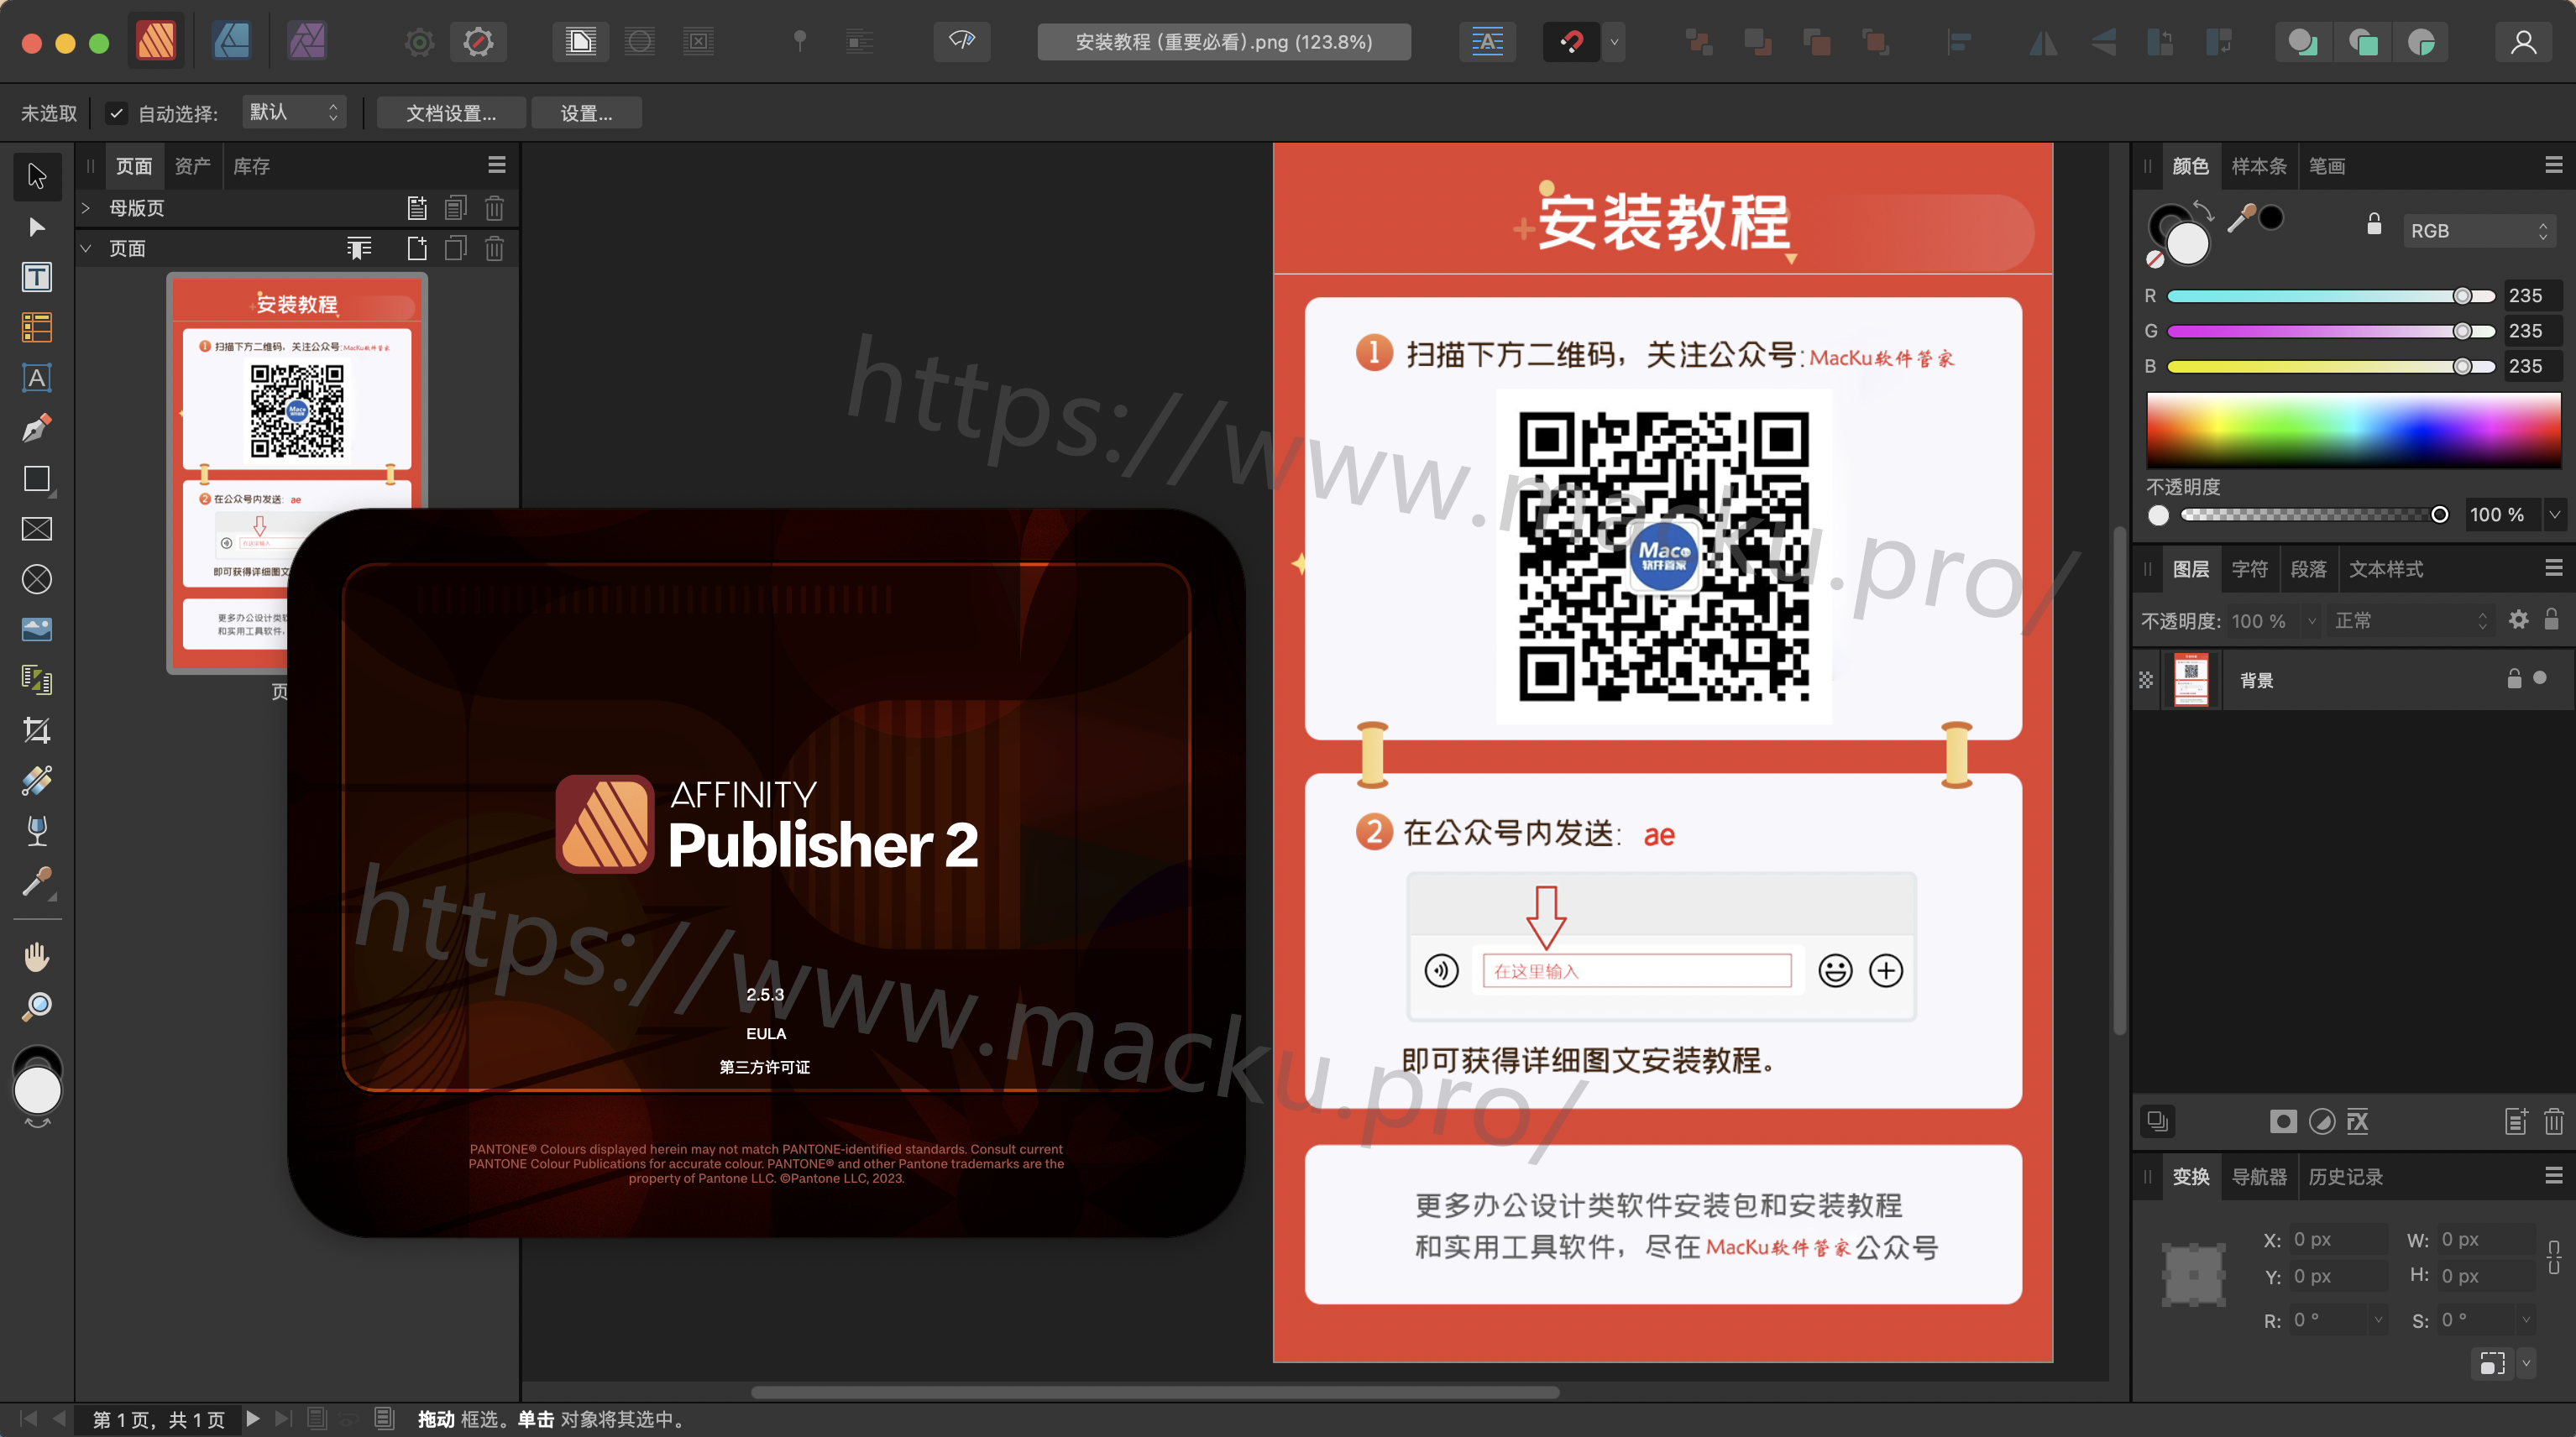The width and height of the screenshot is (2576, 1437).
Task: Select the Node tool
Action: pos(37,227)
